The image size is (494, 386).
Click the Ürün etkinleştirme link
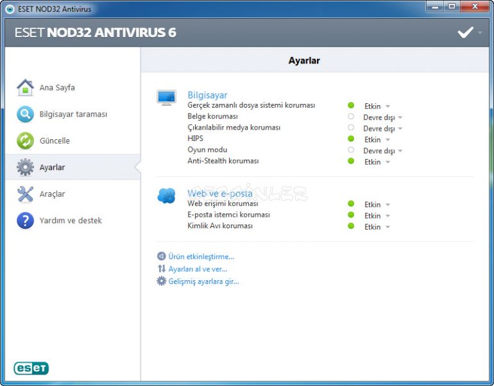[201, 256]
